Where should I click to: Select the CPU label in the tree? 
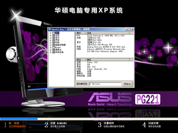(x=57, y=33)
